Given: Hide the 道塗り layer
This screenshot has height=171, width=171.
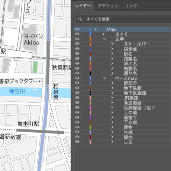Looking at the screenshot, I should pyautogui.click(x=77, y=117).
